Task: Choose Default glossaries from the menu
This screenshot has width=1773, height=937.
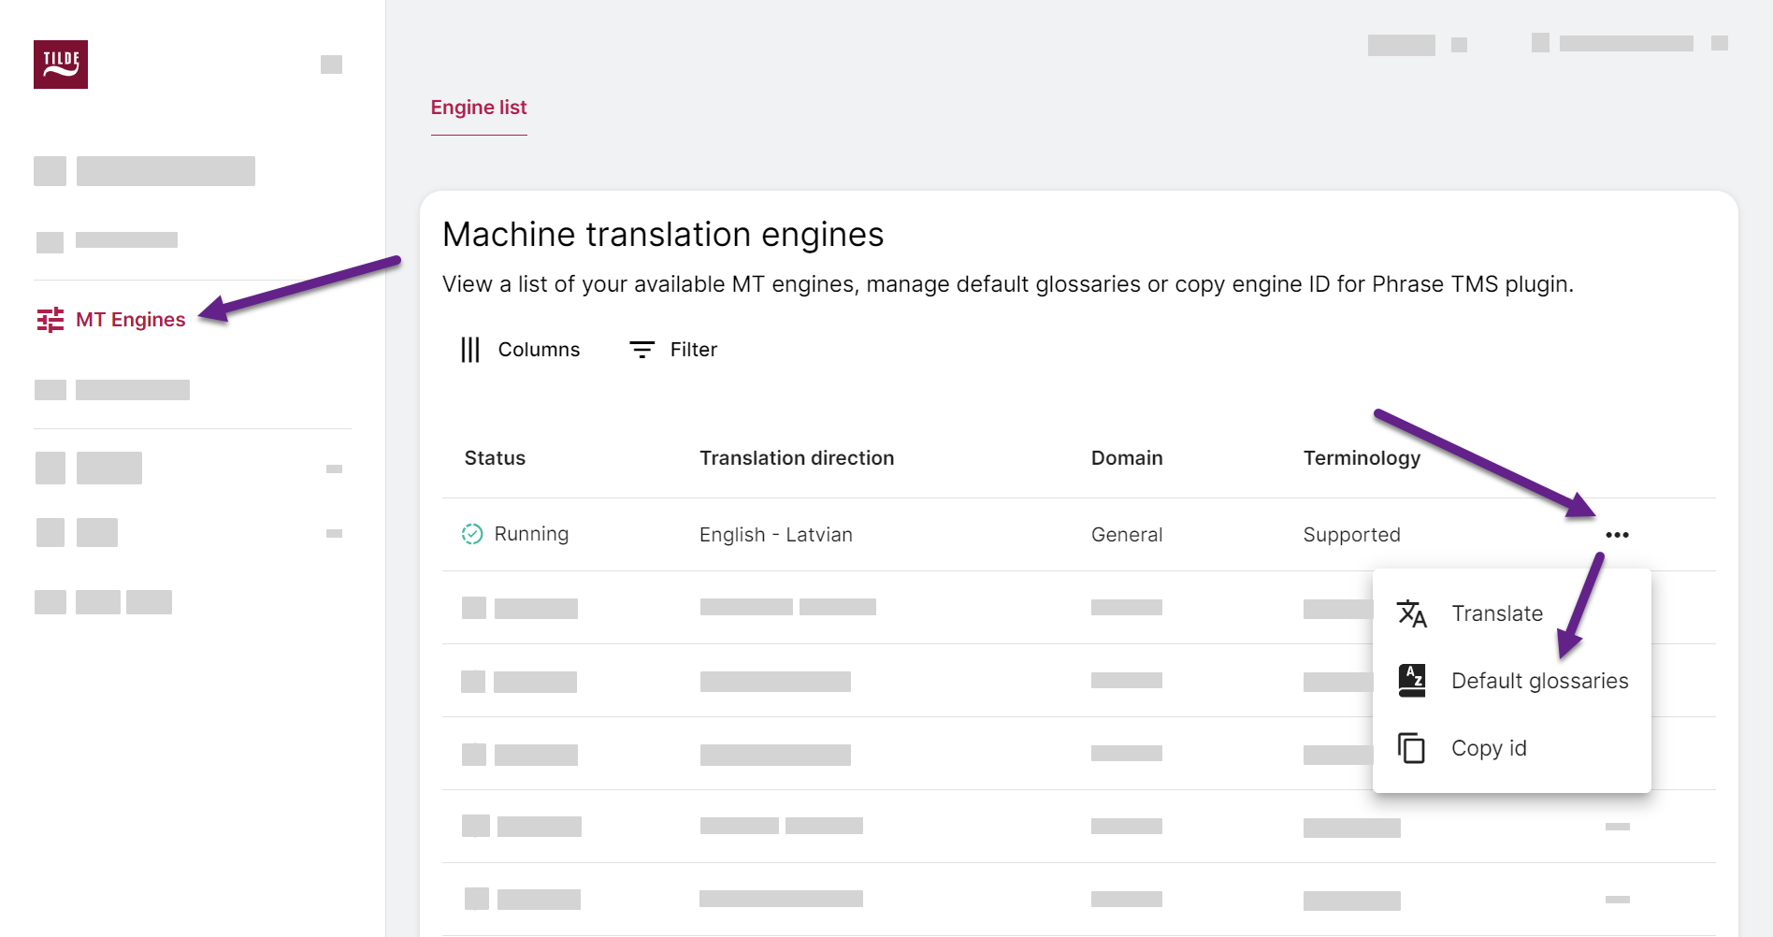Action: click(1512, 681)
